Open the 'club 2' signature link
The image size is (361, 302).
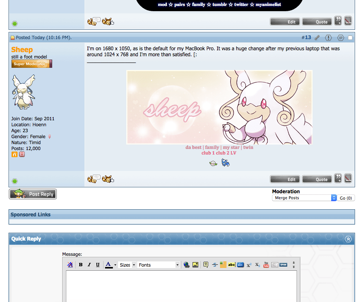(222, 153)
